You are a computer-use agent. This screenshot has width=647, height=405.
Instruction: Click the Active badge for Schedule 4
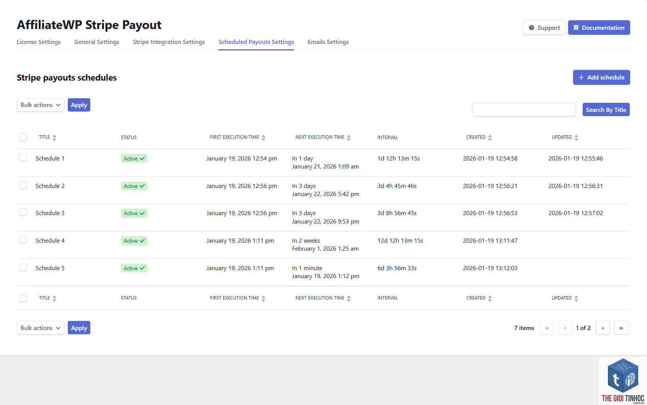[x=134, y=241]
